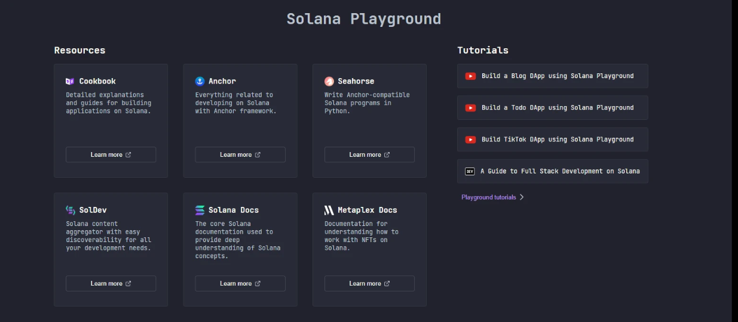The width and height of the screenshot is (738, 322).
Task: Open Learn more for Cookbook
Action: (x=111, y=154)
